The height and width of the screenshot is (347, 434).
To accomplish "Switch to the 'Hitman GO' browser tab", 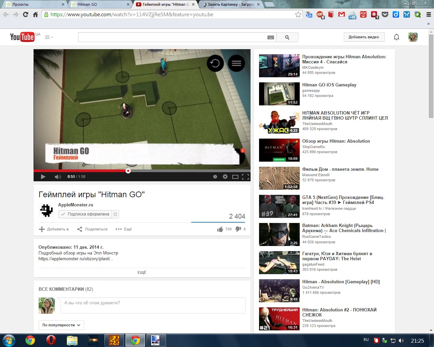I will click(x=98, y=4).
